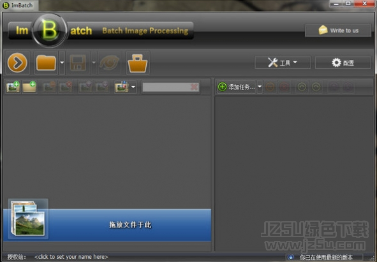
Task: Run batch processing with the orange arrow button
Action: pyautogui.click(x=17, y=62)
